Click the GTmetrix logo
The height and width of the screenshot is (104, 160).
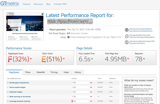tap(10, 4)
